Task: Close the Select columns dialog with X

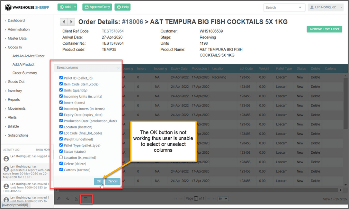Action: click(119, 68)
